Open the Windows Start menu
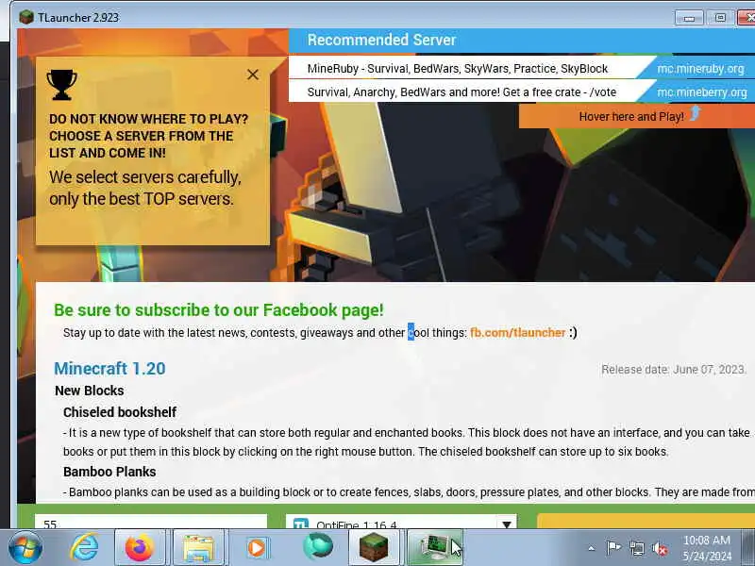The height and width of the screenshot is (566, 755). pos(25,547)
